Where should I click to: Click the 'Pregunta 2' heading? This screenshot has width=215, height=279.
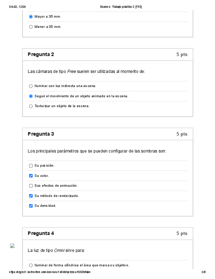pyautogui.click(x=41, y=55)
